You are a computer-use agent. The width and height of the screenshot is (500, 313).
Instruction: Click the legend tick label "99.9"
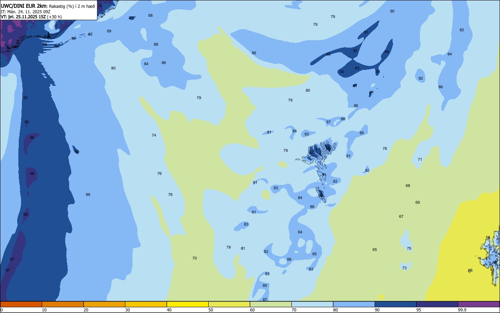(462, 310)
